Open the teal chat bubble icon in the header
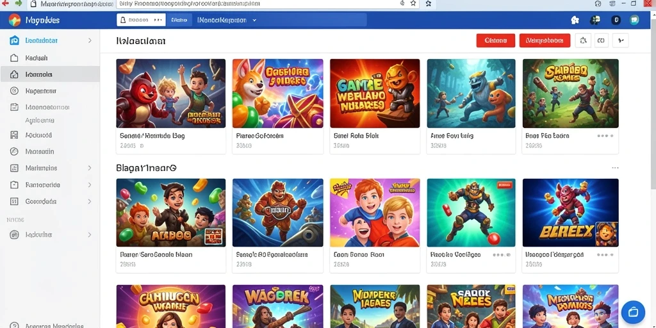This screenshot has width=656, height=328. tap(635, 20)
